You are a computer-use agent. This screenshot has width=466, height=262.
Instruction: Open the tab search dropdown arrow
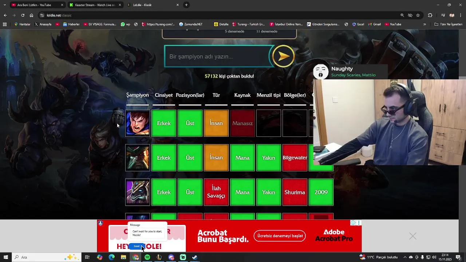click(x=4, y=5)
